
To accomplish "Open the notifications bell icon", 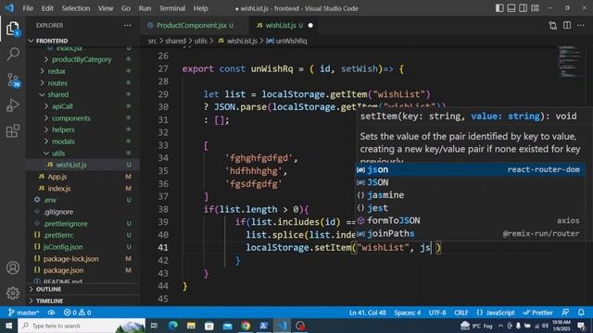I will tap(581, 313).
